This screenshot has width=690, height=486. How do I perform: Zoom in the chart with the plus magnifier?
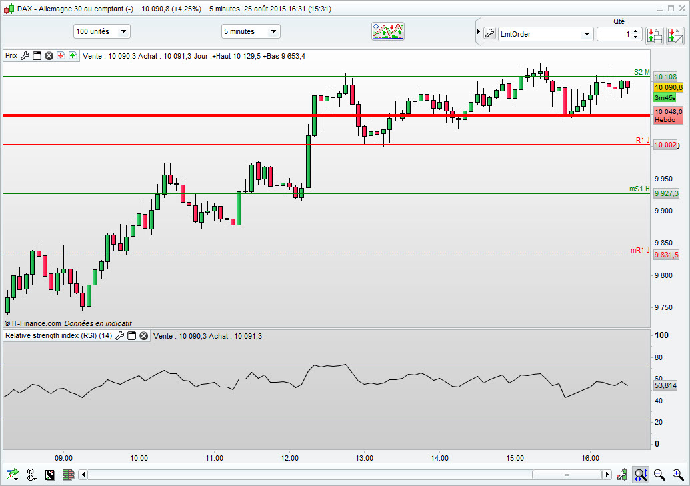[678, 475]
